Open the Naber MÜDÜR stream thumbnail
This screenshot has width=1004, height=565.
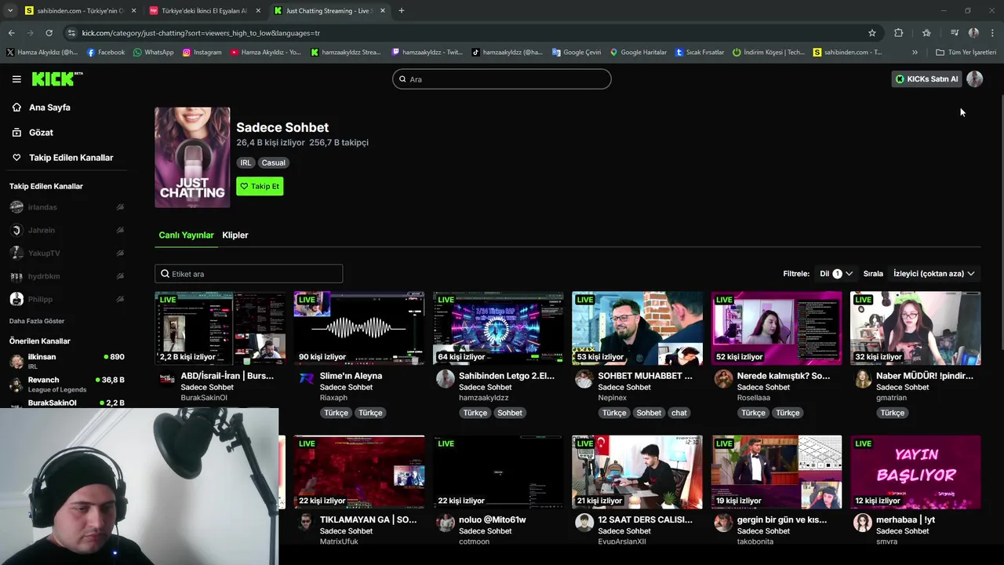pos(915,329)
